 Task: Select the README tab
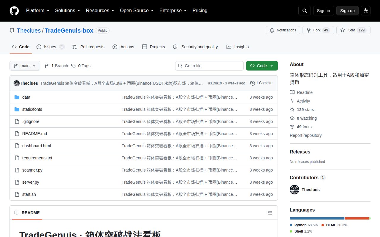(x=27, y=213)
